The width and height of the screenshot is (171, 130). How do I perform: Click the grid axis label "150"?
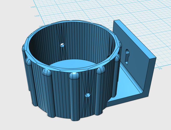(33, 7)
